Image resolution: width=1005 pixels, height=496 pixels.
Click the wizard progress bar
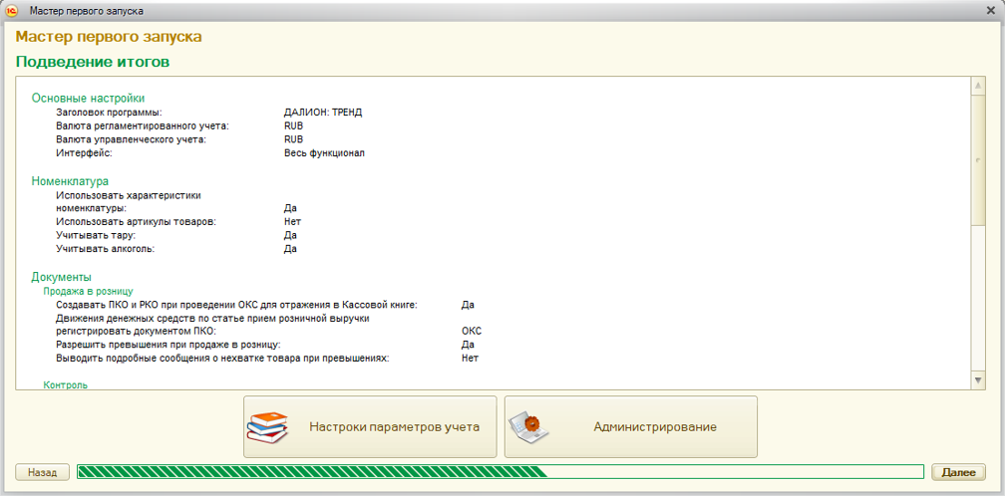(x=500, y=472)
